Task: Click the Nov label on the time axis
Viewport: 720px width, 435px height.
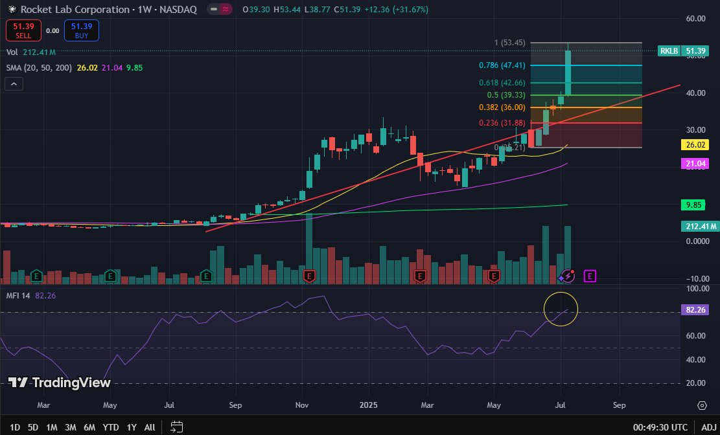Action: coord(302,405)
